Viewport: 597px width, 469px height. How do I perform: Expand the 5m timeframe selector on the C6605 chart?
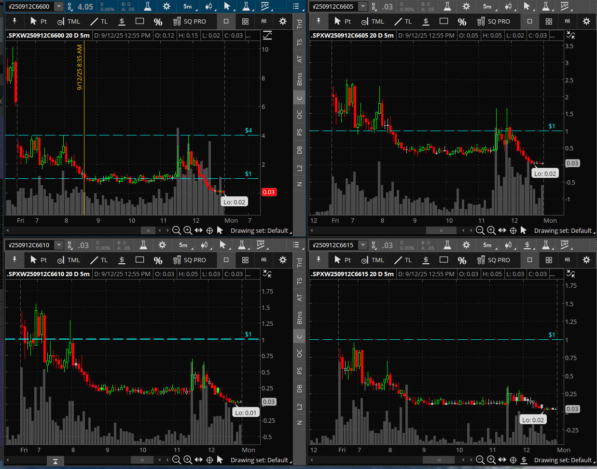point(488,6)
